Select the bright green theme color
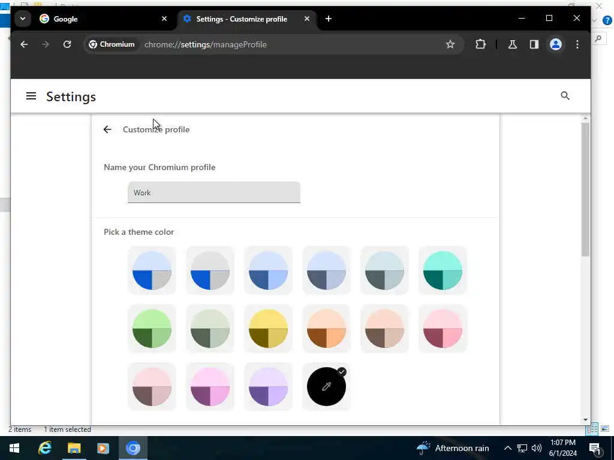The image size is (614, 460). tap(152, 329)
